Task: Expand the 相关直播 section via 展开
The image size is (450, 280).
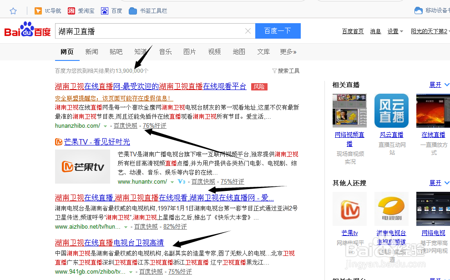Action: point(439,85)
